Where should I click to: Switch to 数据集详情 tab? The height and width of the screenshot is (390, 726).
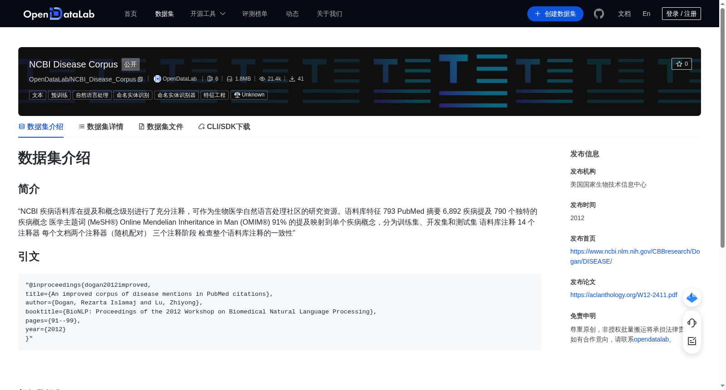click(101, 127)
